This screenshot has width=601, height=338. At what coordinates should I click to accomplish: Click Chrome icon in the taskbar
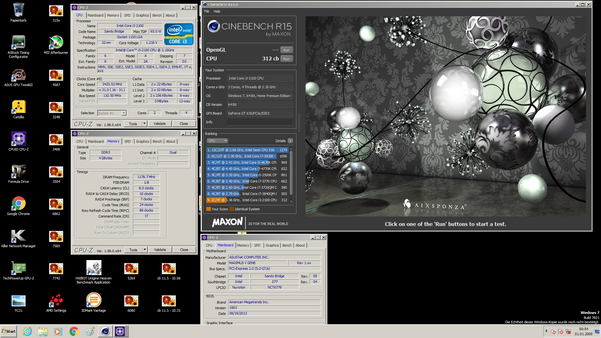74,331
